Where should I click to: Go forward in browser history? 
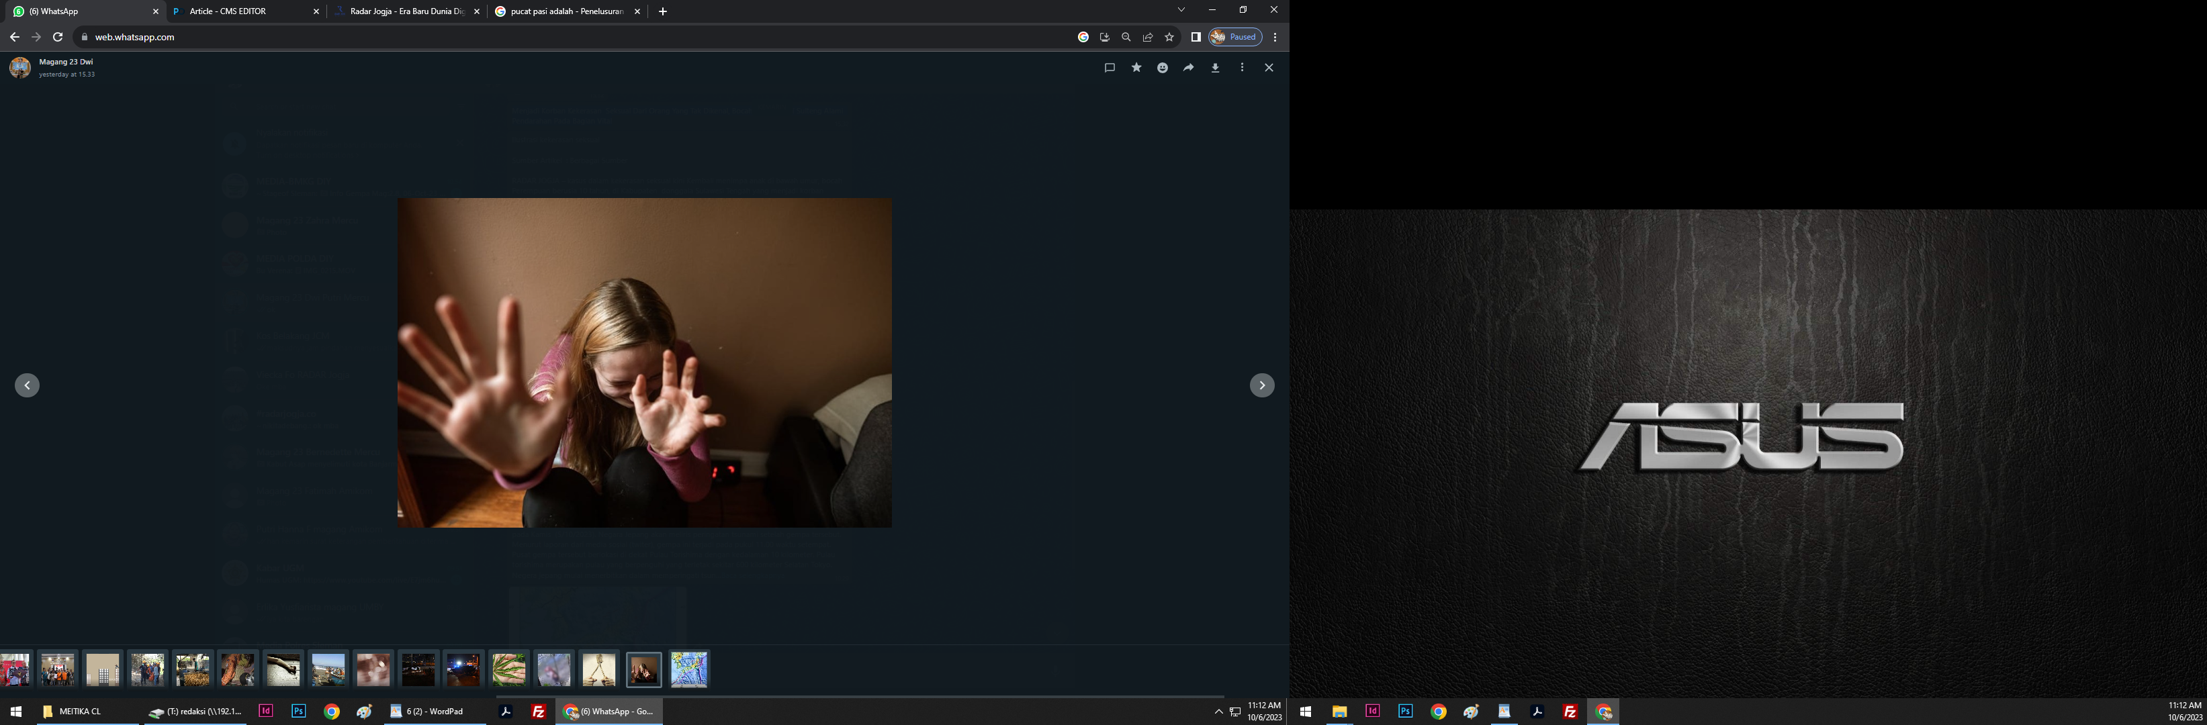[36, 37]
